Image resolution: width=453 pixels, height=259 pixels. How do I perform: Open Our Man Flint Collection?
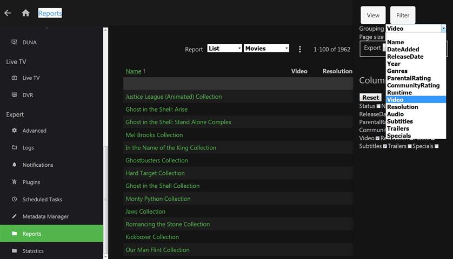(x=157, y=250)
